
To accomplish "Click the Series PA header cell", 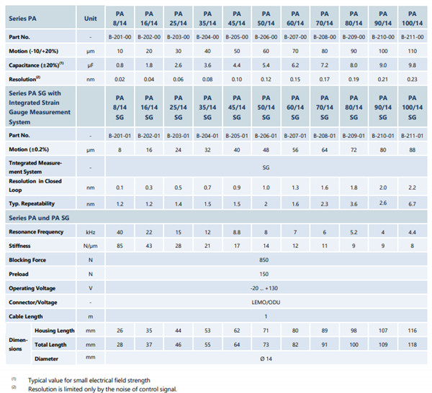I will [40, 19].
